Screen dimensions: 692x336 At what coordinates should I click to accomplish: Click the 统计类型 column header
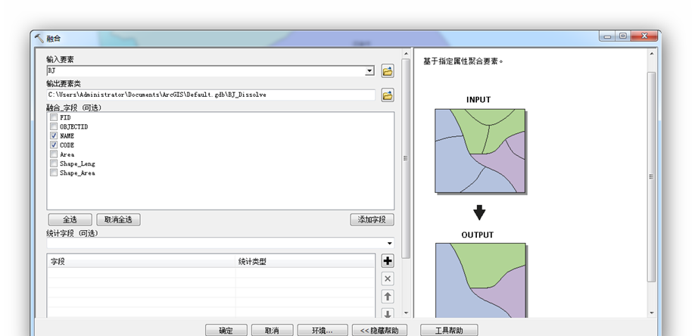tap(305, 262)
